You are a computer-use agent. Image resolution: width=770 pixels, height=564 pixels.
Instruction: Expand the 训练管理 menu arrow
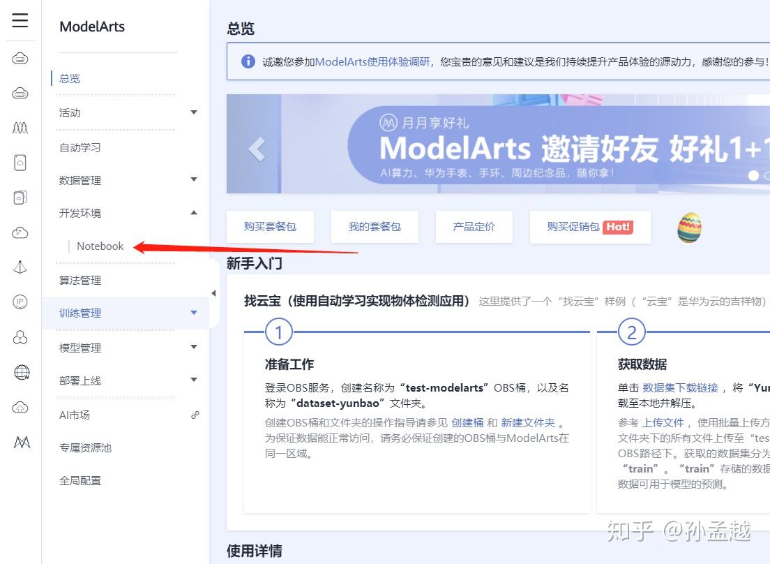194,313
